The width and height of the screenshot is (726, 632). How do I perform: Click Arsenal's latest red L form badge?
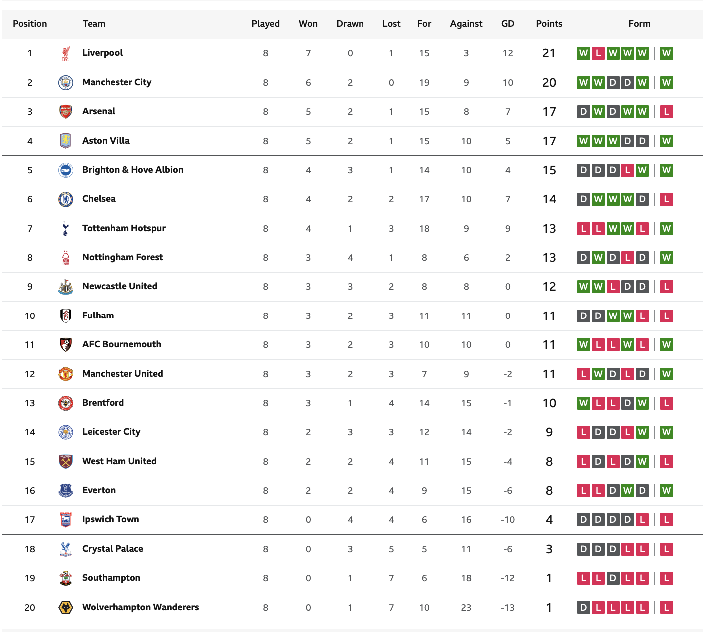tap(666, 112)
